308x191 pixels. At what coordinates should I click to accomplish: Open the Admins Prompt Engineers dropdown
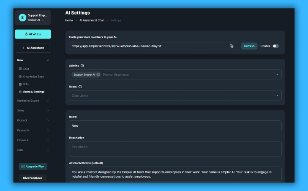[x=277, y=74]
